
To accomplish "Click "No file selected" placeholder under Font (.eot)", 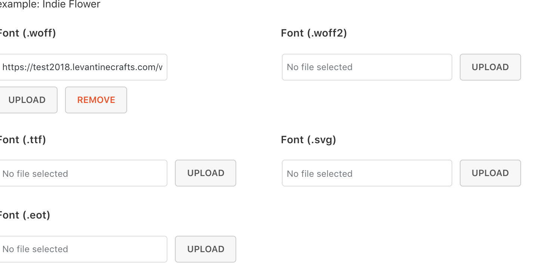I will tap(35, 249).
